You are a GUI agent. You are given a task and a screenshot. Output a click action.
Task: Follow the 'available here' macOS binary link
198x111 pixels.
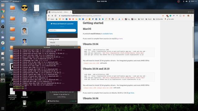click(x=107, y=34)
